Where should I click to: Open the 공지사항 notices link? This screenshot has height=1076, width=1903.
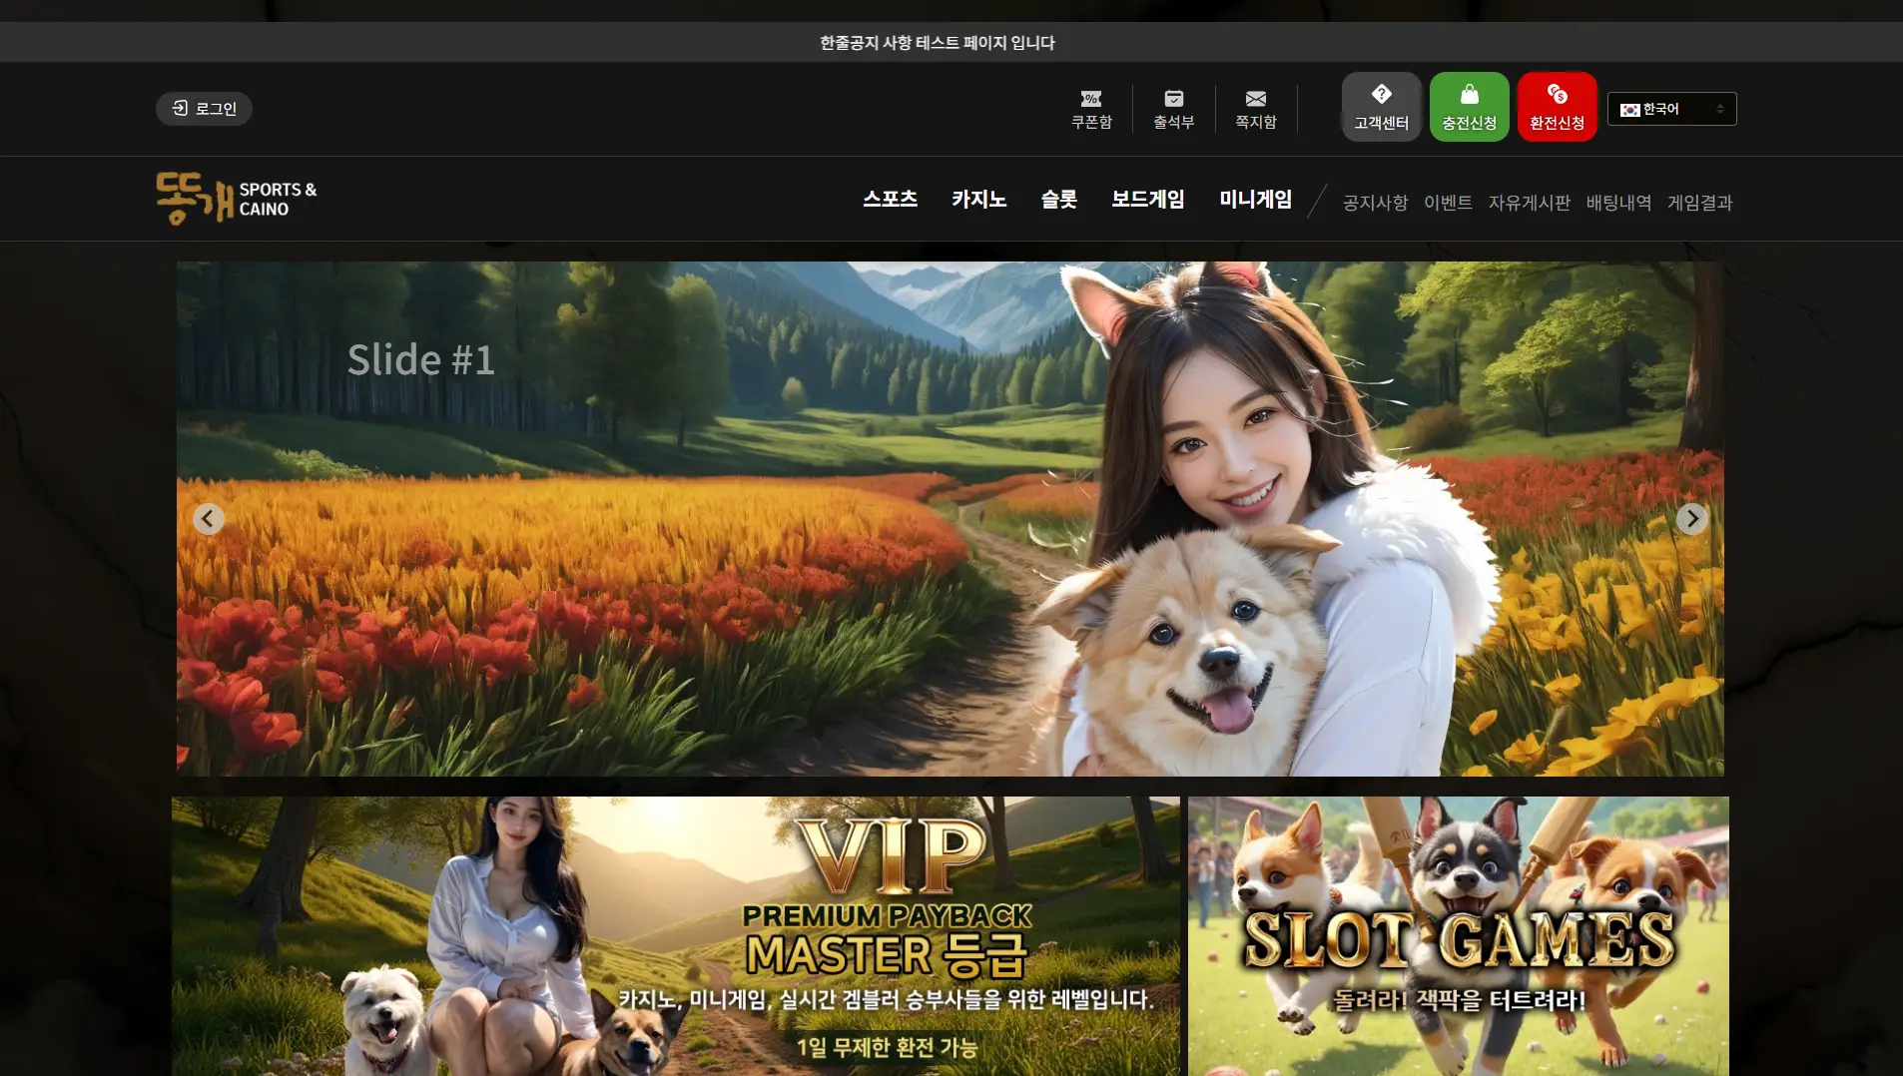(1374, 203)
